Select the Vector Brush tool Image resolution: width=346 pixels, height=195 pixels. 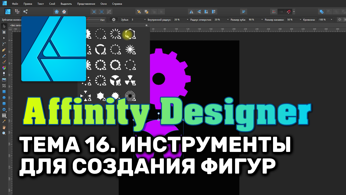pos(4,62)
